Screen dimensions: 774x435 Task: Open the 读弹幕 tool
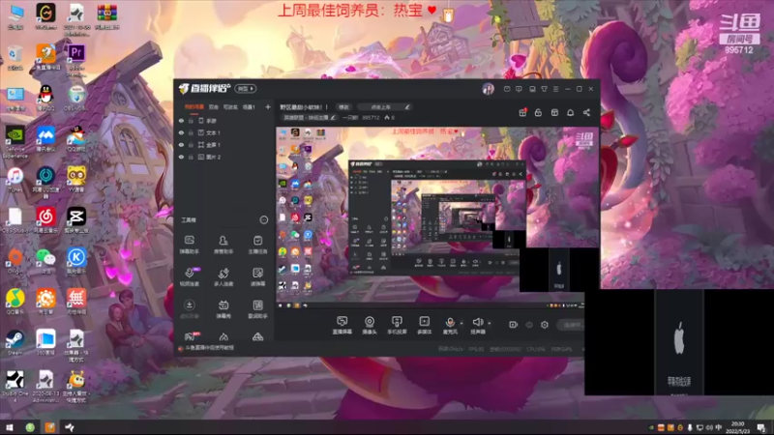click(257, 276)
